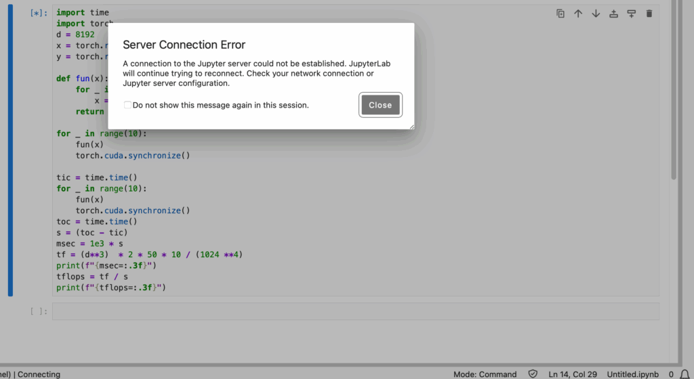Click the notebook trust shield icon
This screenshot has height=379, width=694.
(x=533, y=374)
